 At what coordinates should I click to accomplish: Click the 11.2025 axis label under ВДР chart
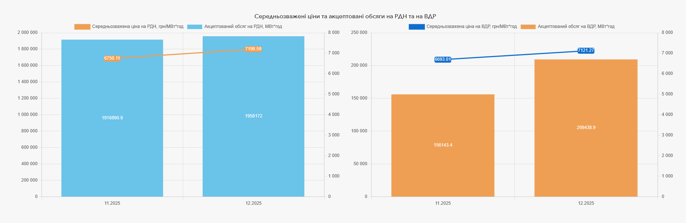[x=443, y=203]
